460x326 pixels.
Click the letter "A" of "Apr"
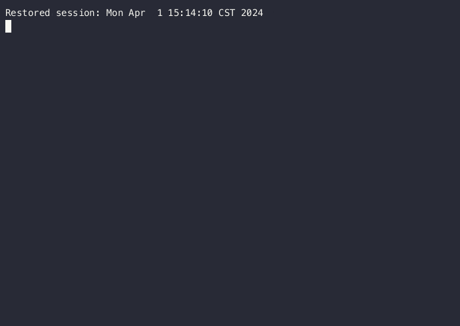tap(131, 13)
